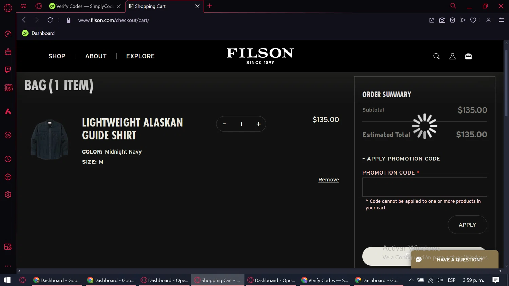Open the shopping bag icon in header
Image resolution: width=509 pixels, height=286 pixels.
(x=468, y=56)
